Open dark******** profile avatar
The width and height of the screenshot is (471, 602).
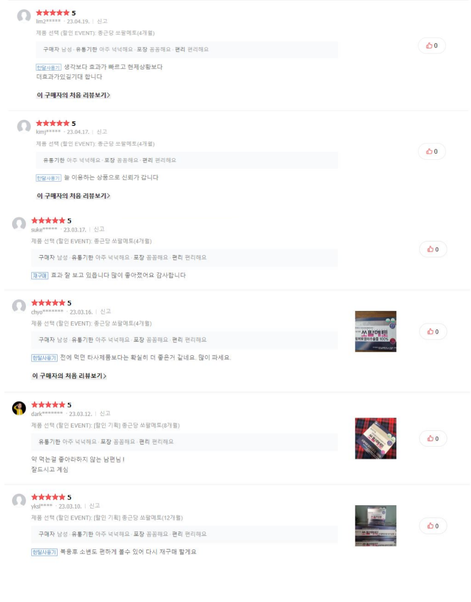tap(19, 408)
